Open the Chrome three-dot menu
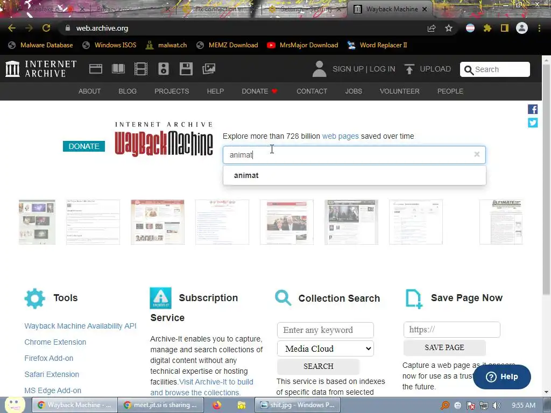551x413 pixels. click(x=539, y=28)
